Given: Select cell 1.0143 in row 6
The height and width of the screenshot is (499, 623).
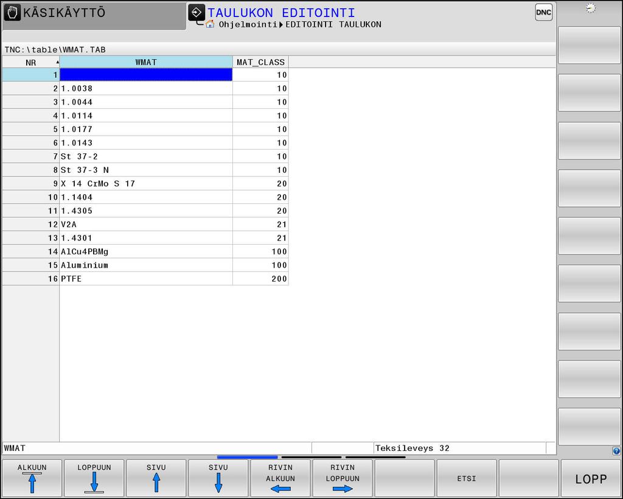Looking at the screenshot, I should click(x=146, y=142).
